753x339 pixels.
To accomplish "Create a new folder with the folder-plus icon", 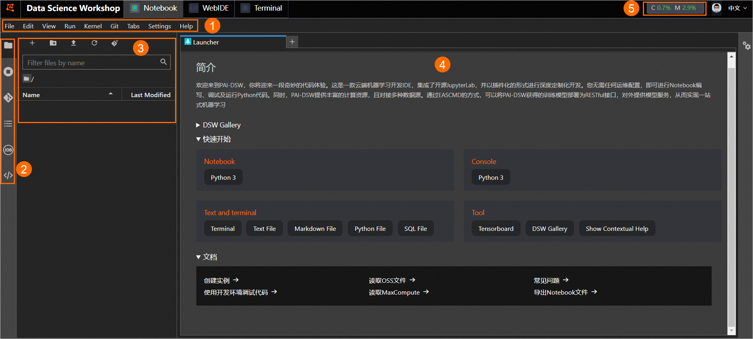I will point(53,43).
